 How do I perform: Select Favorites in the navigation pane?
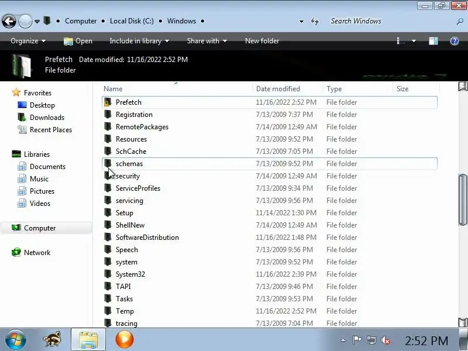click(37, 93)
